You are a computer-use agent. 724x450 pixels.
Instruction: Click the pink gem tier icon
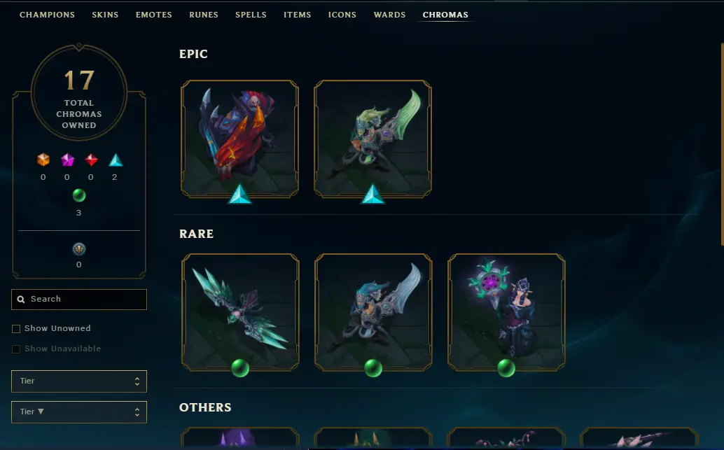coord(67,160)
